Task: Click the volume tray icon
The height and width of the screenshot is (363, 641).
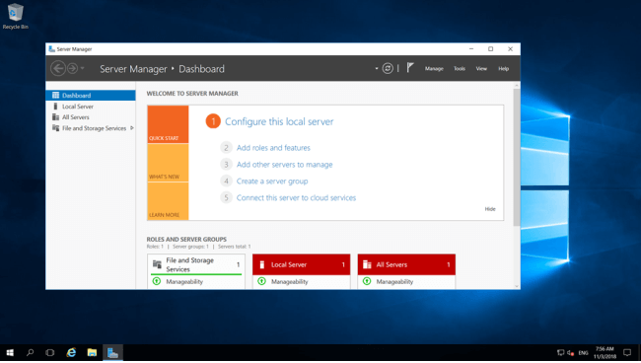Action: 571,352
